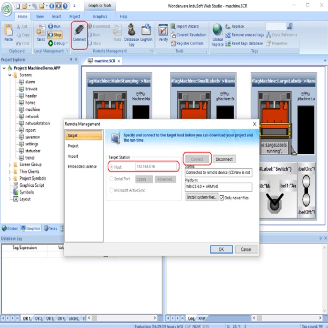Image resolution: width=328 pixels, height=328 pixels.
Task: Select the Microsoft ActiveSync radio button
Action: pos(112,190)
